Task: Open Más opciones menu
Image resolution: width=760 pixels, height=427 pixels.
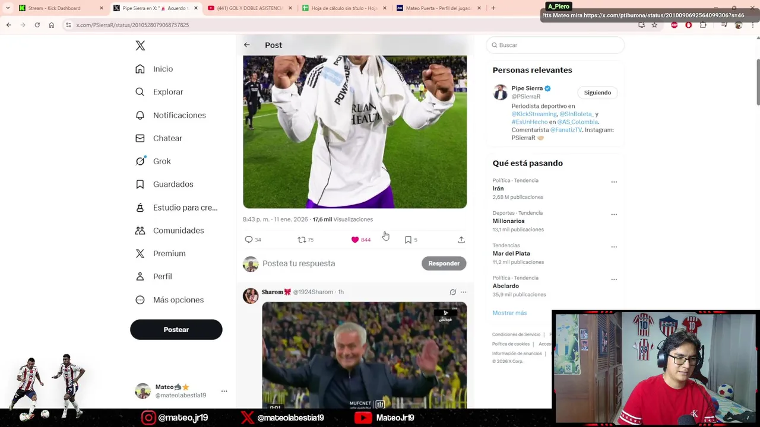Action: pos(170,300)
